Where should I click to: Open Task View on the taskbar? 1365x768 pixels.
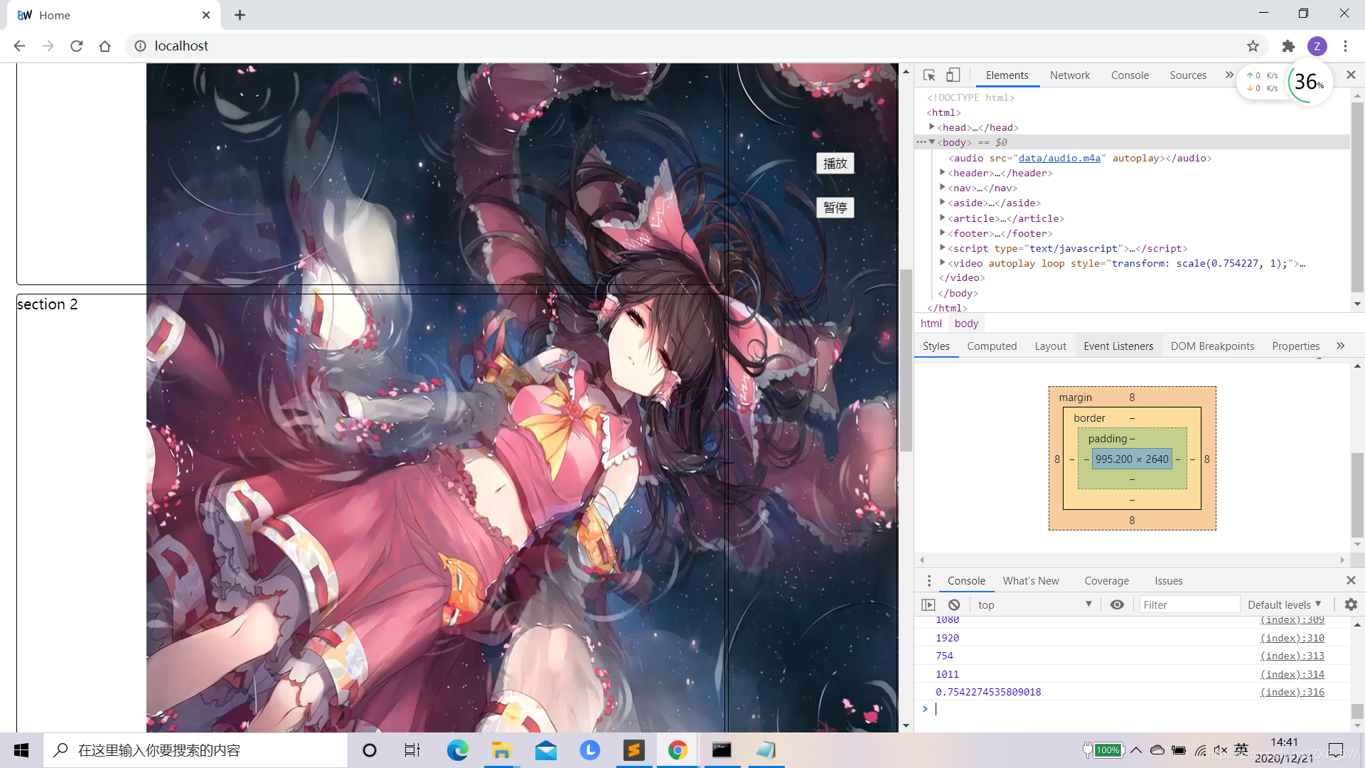click(x=412, y=750)
